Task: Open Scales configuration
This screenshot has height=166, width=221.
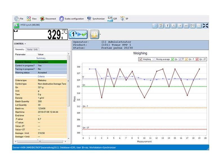Action: [x=71, y=19]
